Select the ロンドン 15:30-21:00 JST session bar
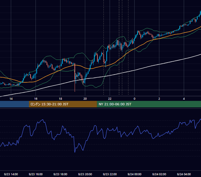Viewport: 201px width, 177px height. (63, 104)
